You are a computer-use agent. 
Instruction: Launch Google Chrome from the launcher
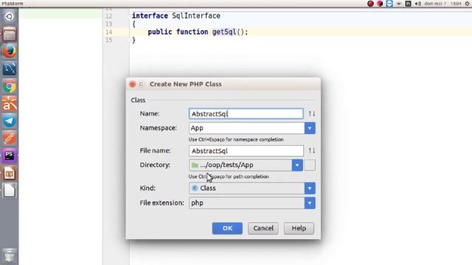click(x=9, y=87)
